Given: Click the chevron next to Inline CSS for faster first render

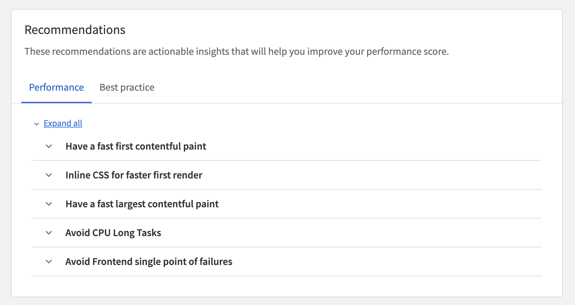Looking at the screenshot, I should click(49, 175).
